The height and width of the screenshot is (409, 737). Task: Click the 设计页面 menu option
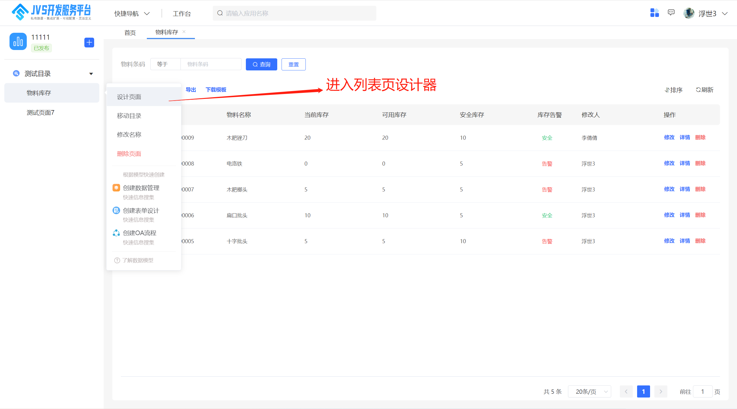[x=130, y=97]
